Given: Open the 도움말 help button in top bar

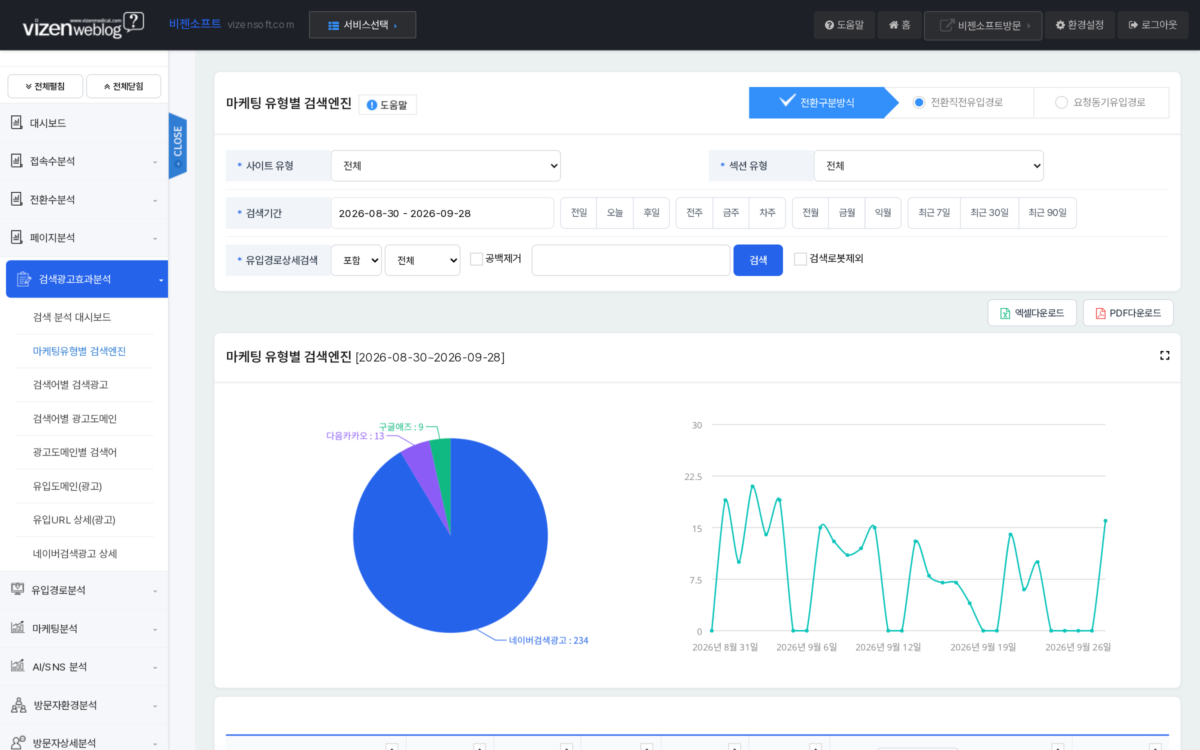Looking at the screenshot, I should click(844, 25).
